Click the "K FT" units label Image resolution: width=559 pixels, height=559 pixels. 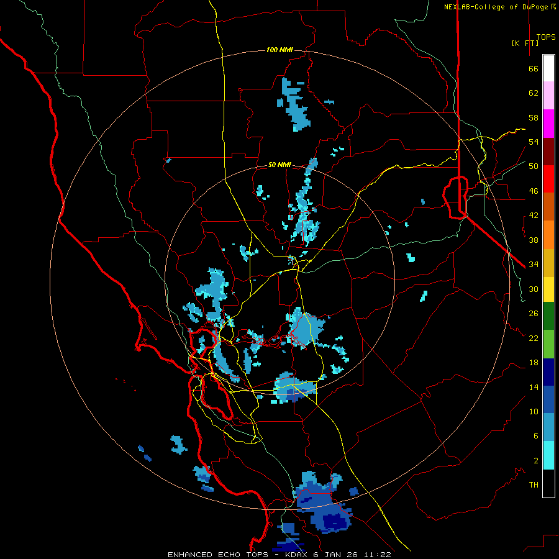coord(525,43)
